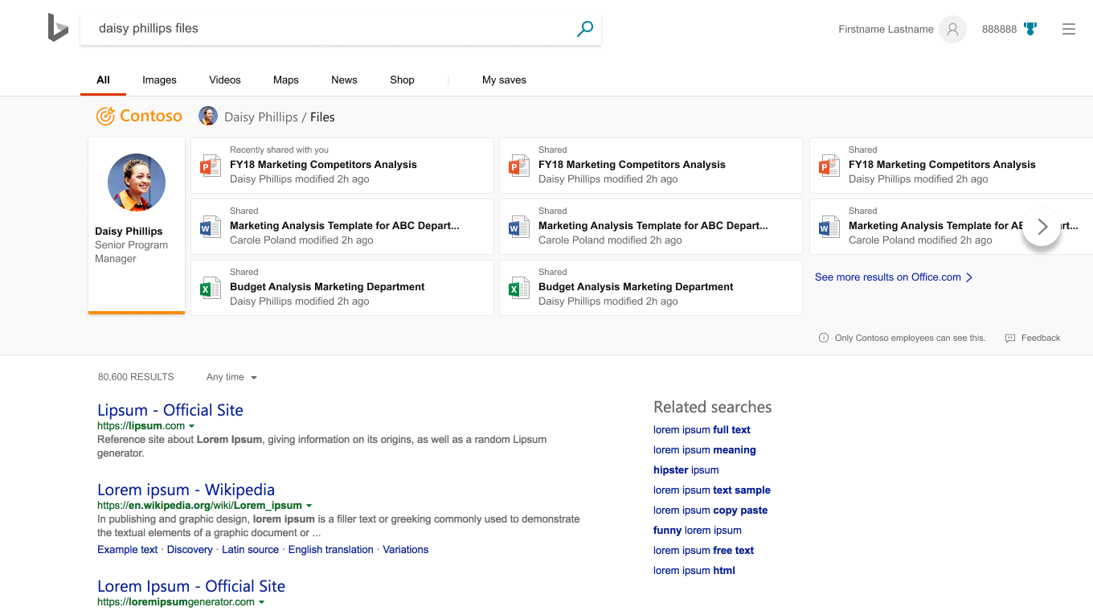Search related: lorem ipsum meaning
The image size is (1093, 611).
705,450
